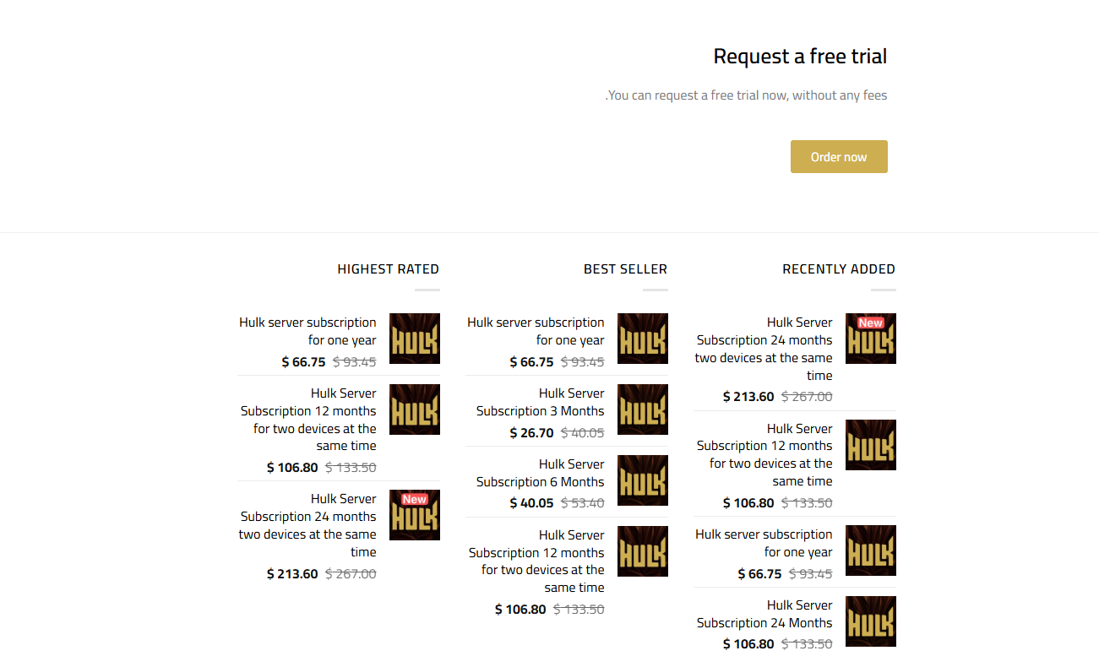1099x667 pixels.
Task: Open one year subscription thumbnail in Best Seller
Action: tap(642, 339)
